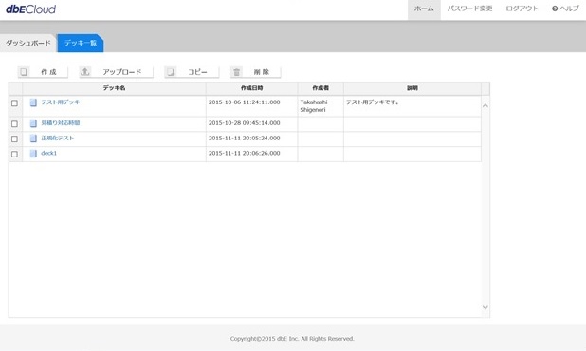This screenshot has width=586, height=351.
Task: Click the 作成者 column header
Action: 320,88
